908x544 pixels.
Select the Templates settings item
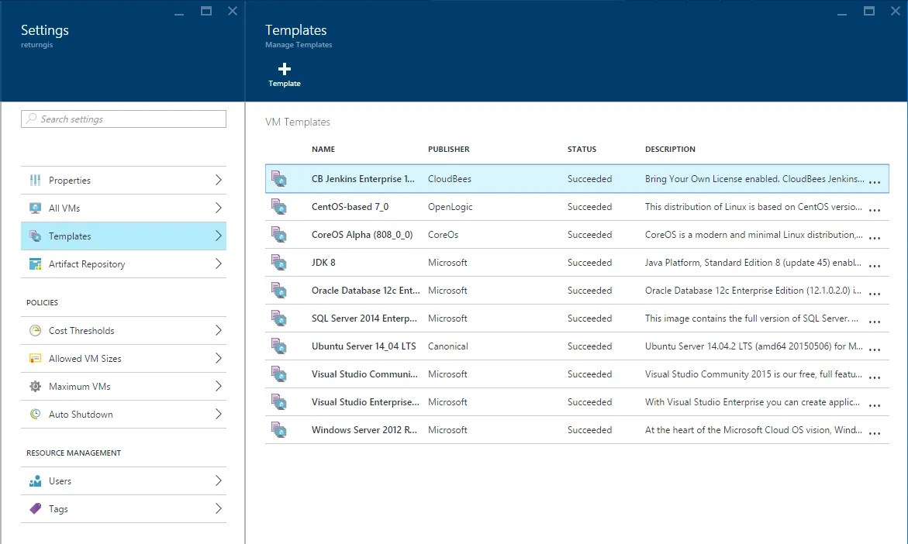[123, 236]
